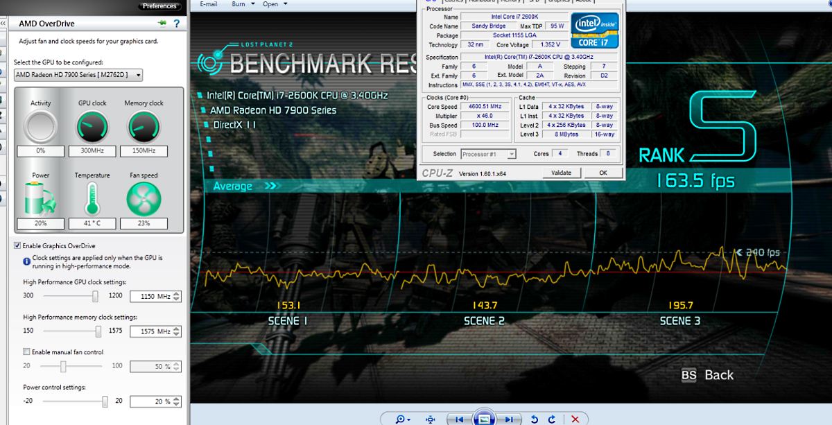Viewport: 832px width, 425px height.
Task: Click the 41 °C temperature readout
Action: pos(92,223)
